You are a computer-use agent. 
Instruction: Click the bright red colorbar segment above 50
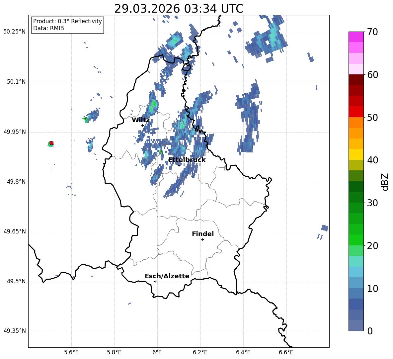click(x=356, y=112)
